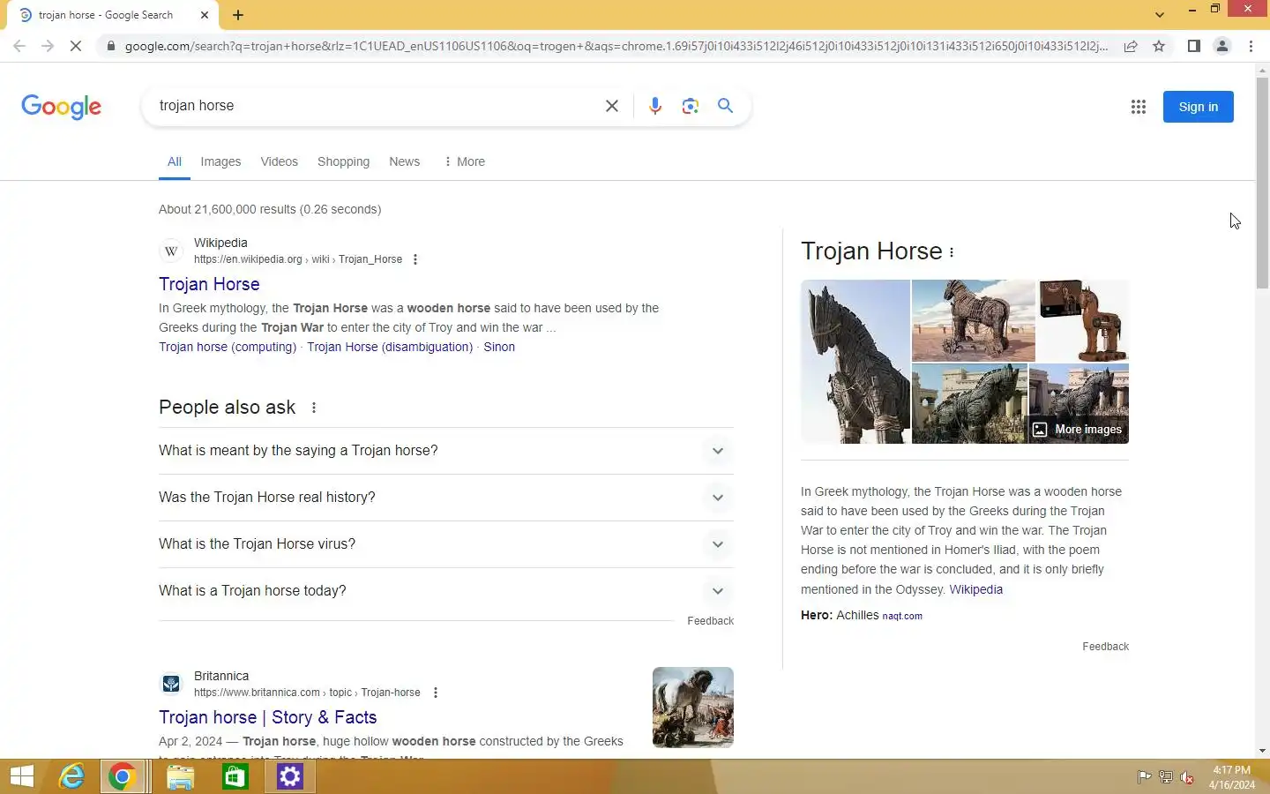
Task: Open Chrome side panel
Action: point(1193,46)
